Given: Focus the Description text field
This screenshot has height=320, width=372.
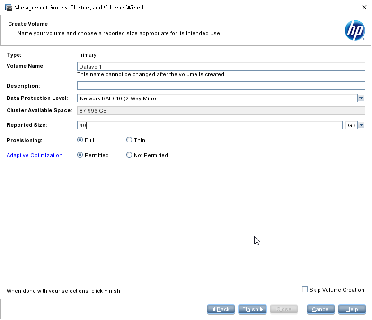Looking at the screenshot, I should coord(221,86).
